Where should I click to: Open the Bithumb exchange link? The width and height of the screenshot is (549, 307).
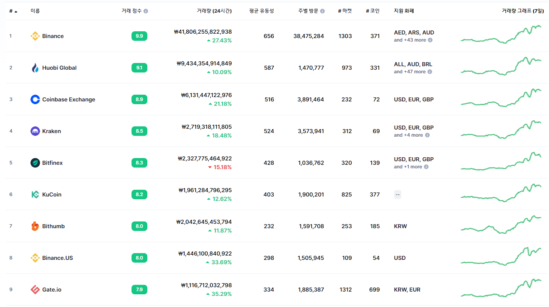[53, 226]
